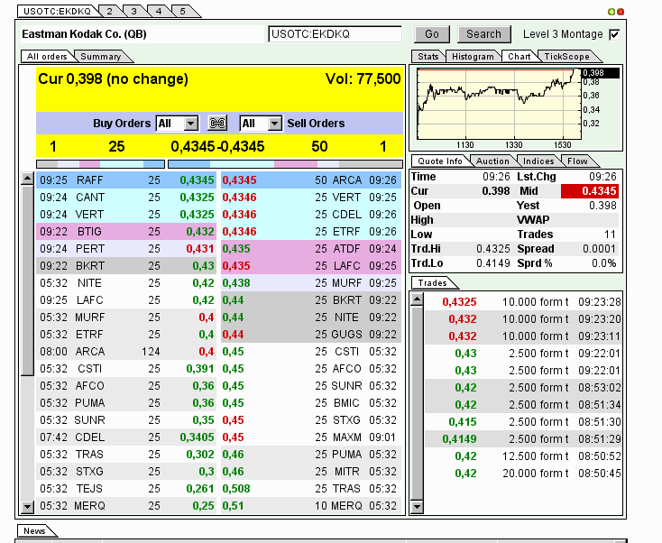Click the Cur 0,398 (no change) header
Image resolution: width=662 pixels, height=543 pixels.
tap(113, 79)
